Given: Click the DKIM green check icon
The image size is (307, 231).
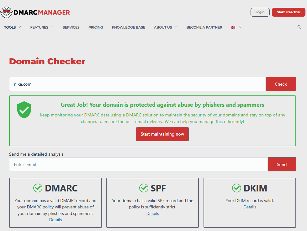Looking at the screenshot, I should coord(236,188).
